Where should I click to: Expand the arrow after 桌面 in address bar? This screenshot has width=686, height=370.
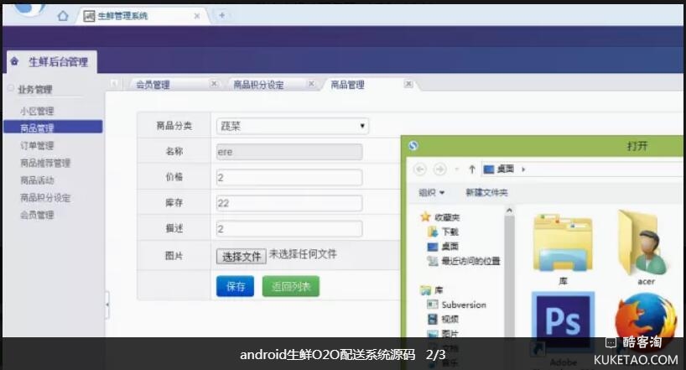click(x=523, y=169)
